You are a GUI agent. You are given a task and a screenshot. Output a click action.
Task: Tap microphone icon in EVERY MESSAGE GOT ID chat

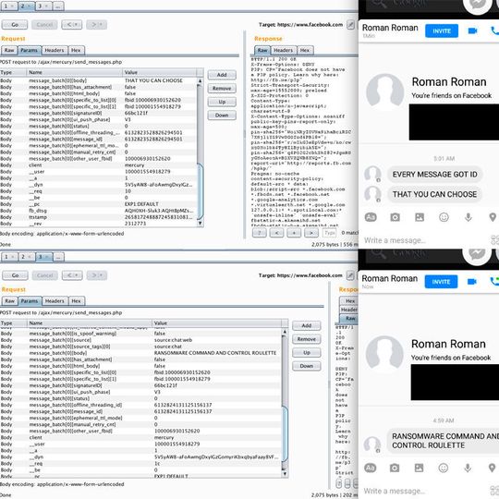[x=469, y=217]
